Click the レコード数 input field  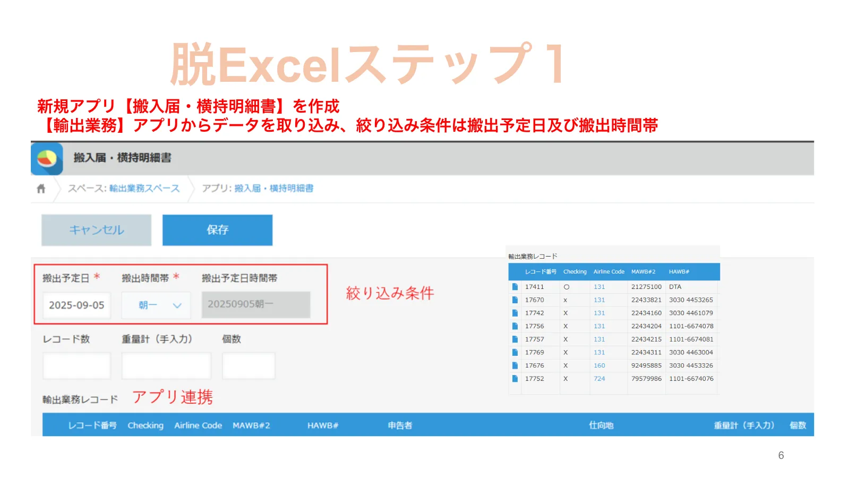tap(76, 366)
